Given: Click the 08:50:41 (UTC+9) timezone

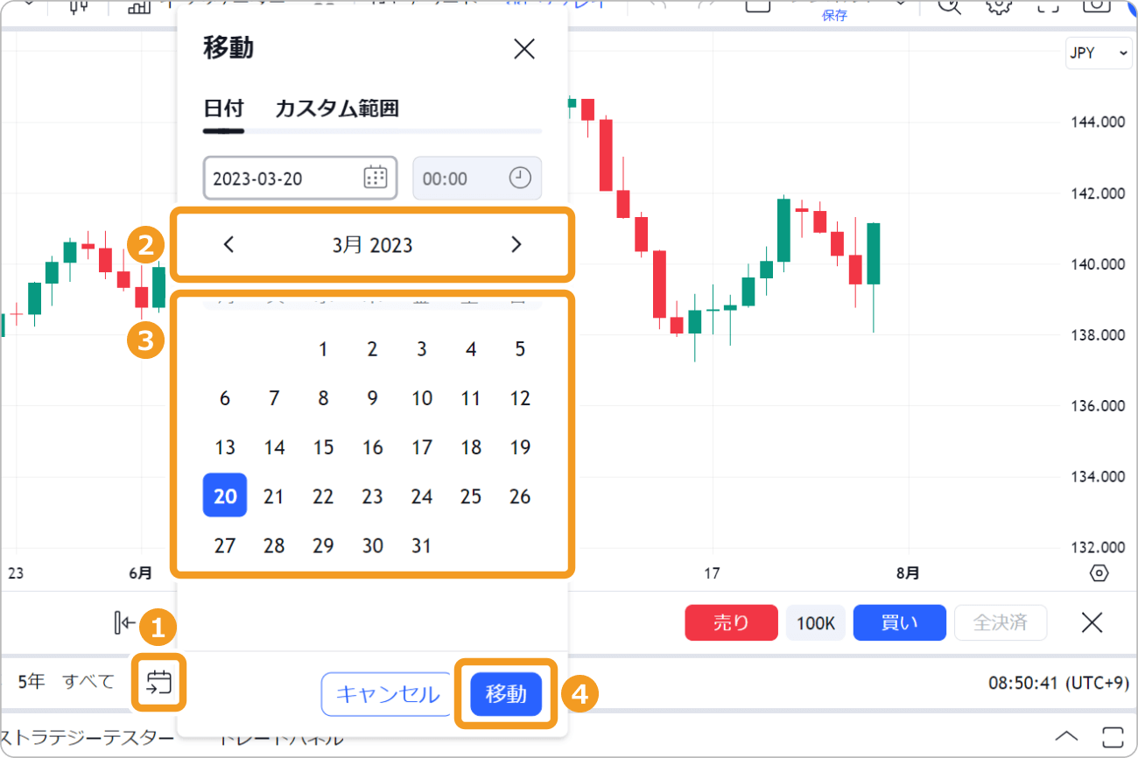Looking at the screenshot, I should (1058, 683).
